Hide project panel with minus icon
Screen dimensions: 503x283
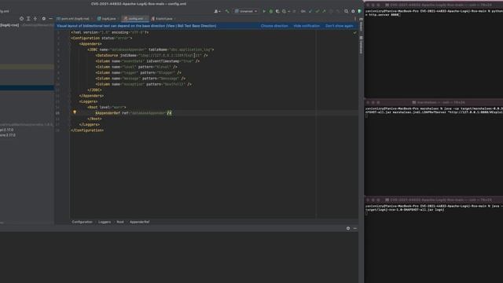[x=50, y=19]
